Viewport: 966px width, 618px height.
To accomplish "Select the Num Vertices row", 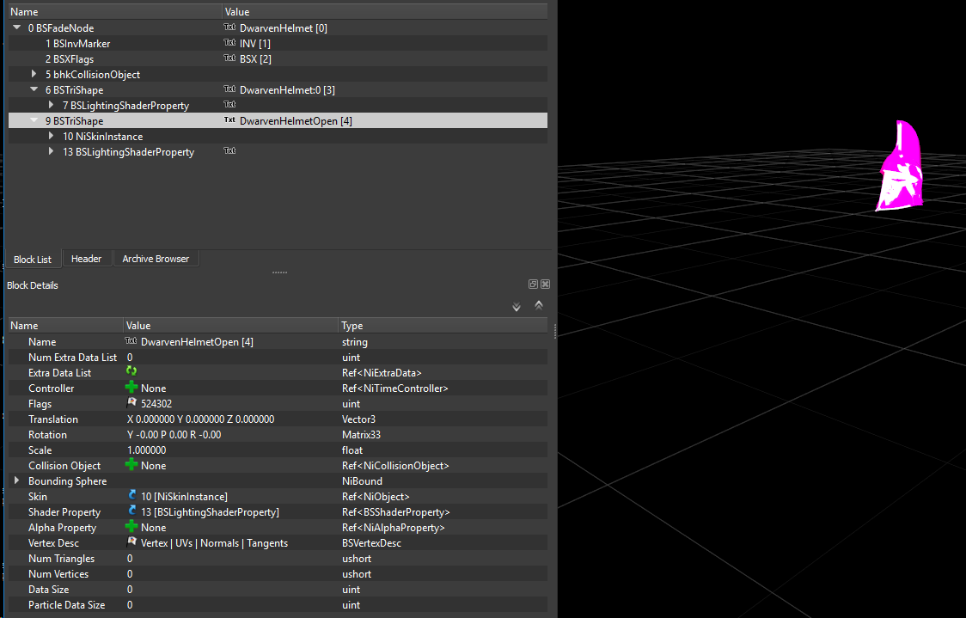I will tap(278, 573).
